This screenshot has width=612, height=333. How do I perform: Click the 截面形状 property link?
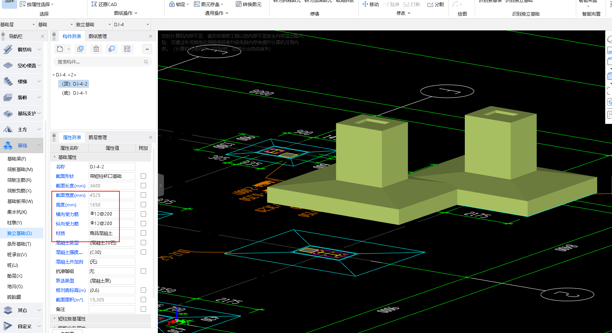[65, 176]
